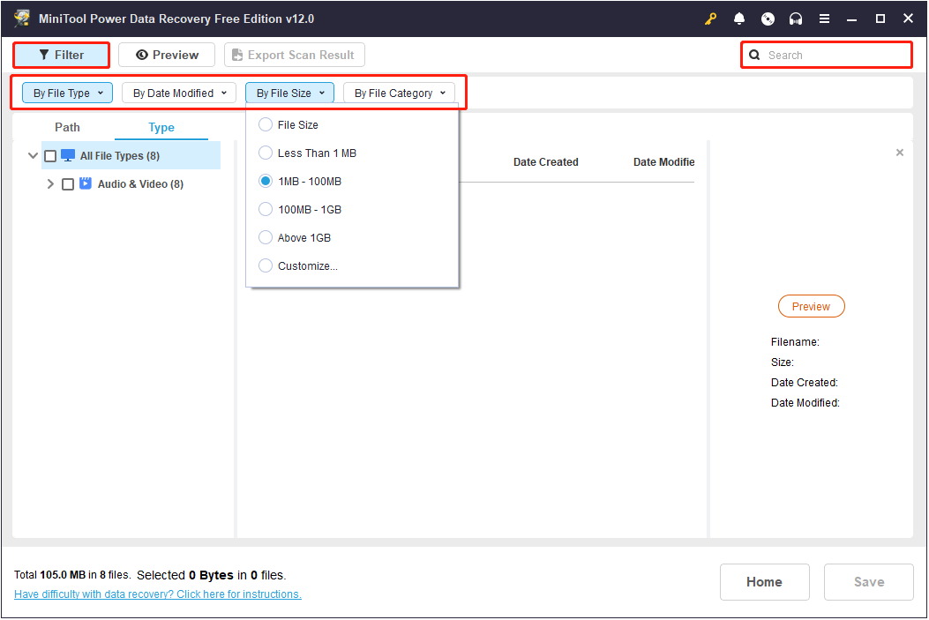Open the By File Size dropdown
This screenshot has height=620, width=929.
point(289,93)
